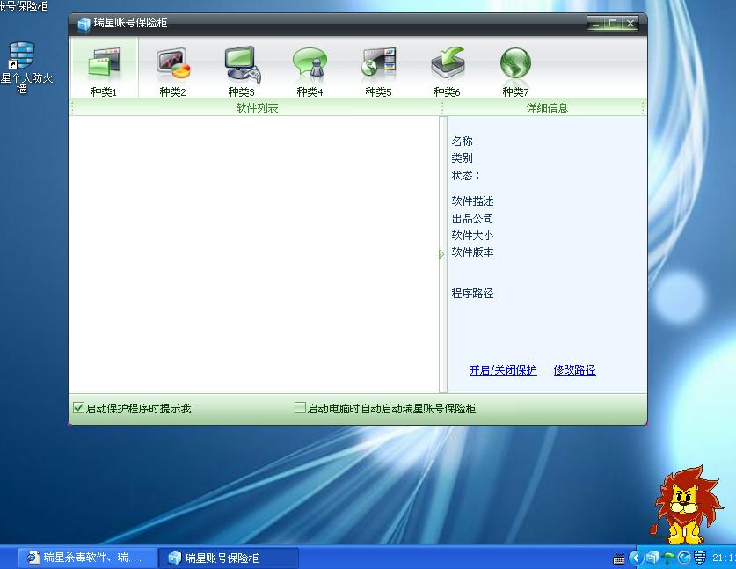Screen dimensions: 736x569
Task: Click the 开启/关闭保护 link
Action: pyautogui.click(x=503, y=370)
